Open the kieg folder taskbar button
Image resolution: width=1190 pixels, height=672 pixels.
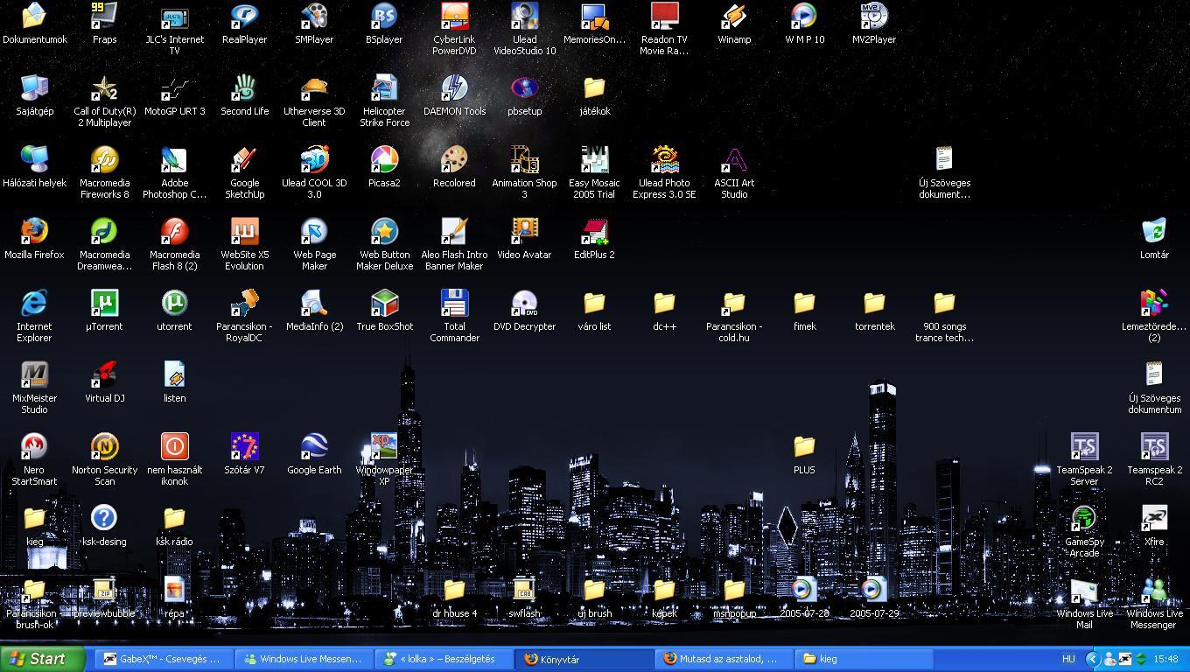click(864, 659)
